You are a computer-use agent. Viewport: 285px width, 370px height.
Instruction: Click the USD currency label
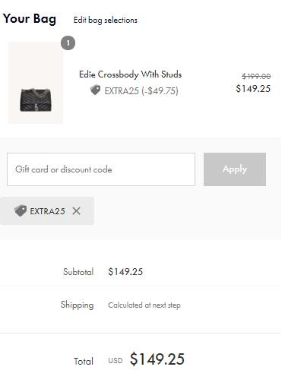point(116,361)
